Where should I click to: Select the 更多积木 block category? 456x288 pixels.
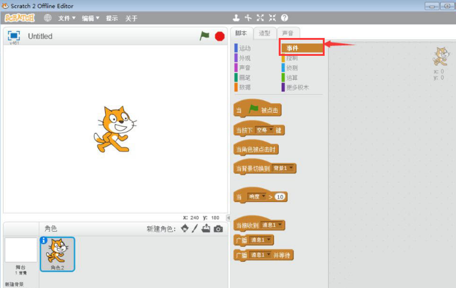[x=295, y=87]
